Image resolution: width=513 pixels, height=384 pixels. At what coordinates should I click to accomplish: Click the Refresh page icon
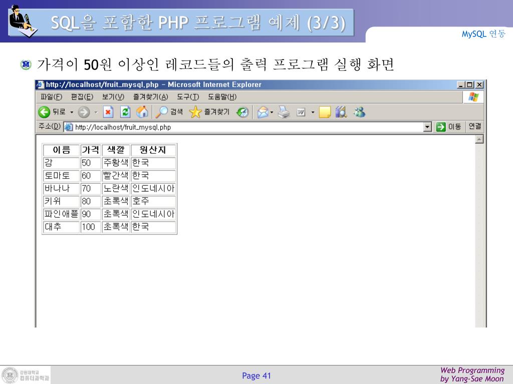[125, 112]
